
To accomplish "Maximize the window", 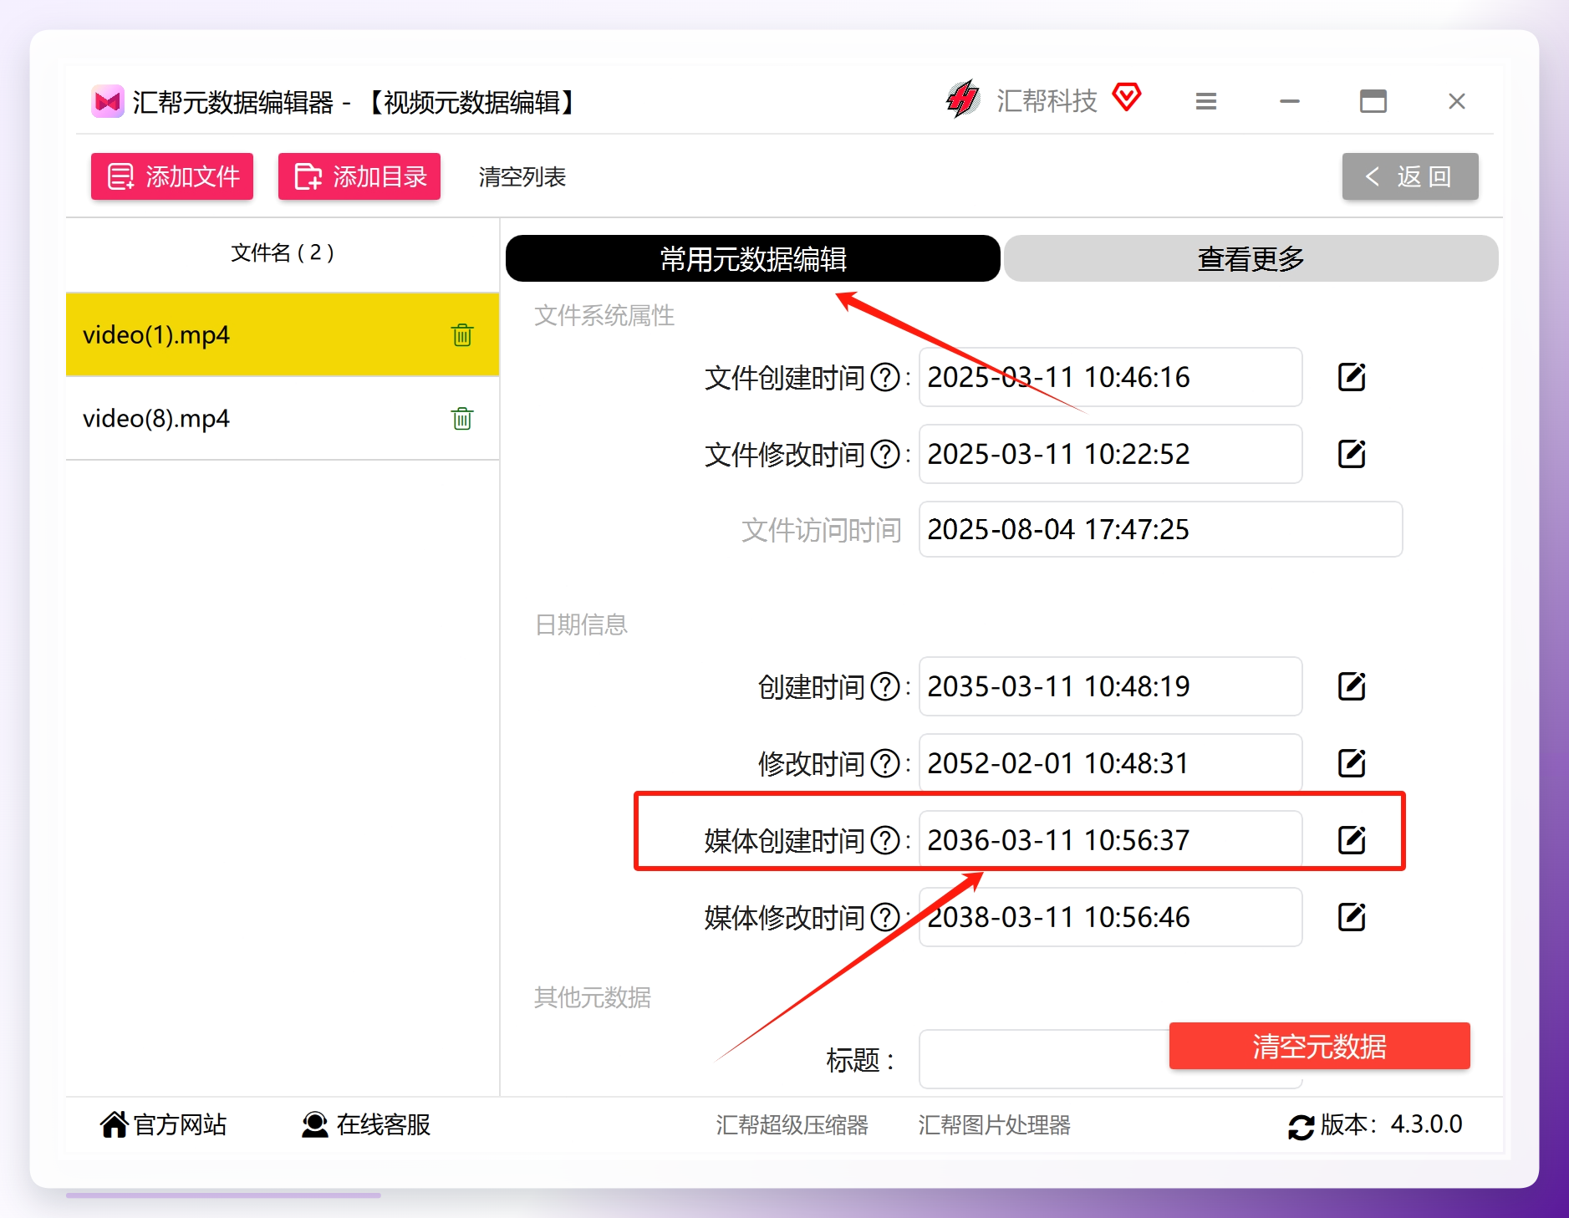I will (x=1373, y=101).
